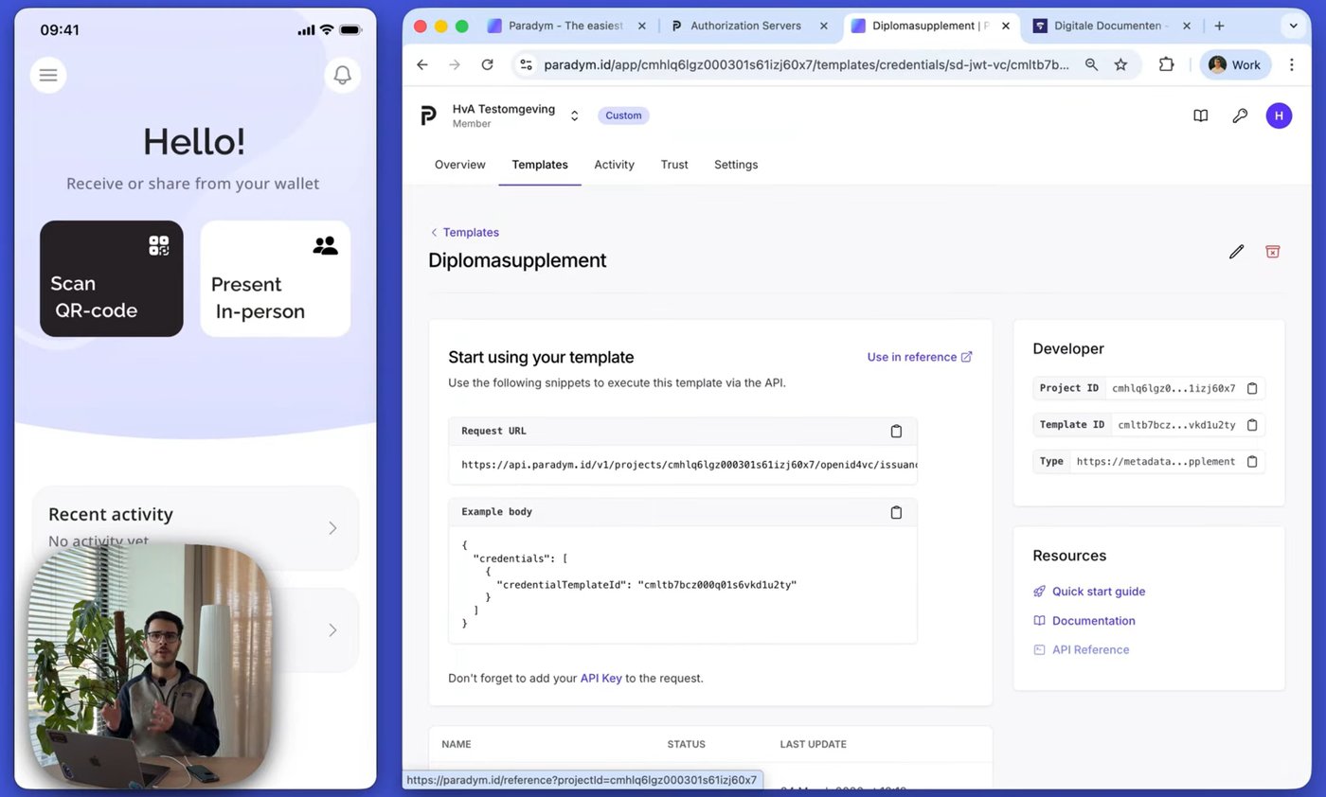
Task: Reload the Paradym page
Action: click(x=487, y=64)
